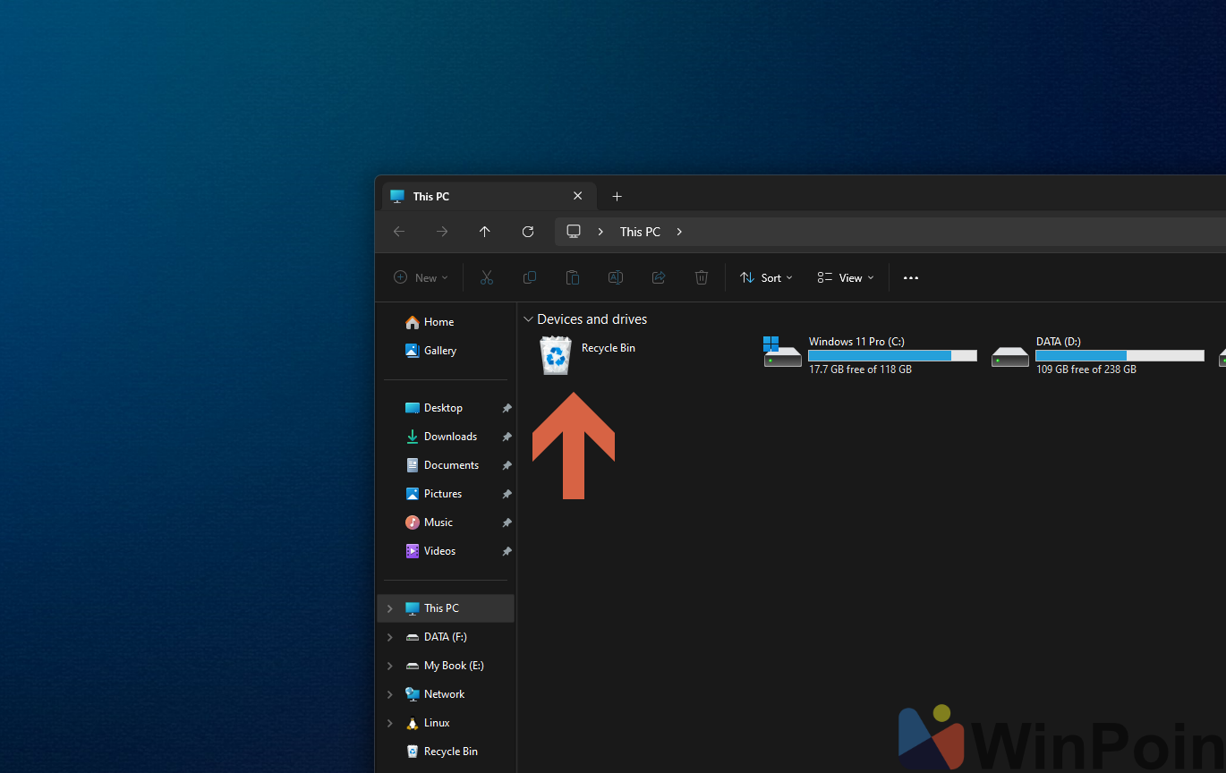The height and width of the screenshot is (773, 1226).
Task: Expand the Network tree node
Action: coord(389,694)
